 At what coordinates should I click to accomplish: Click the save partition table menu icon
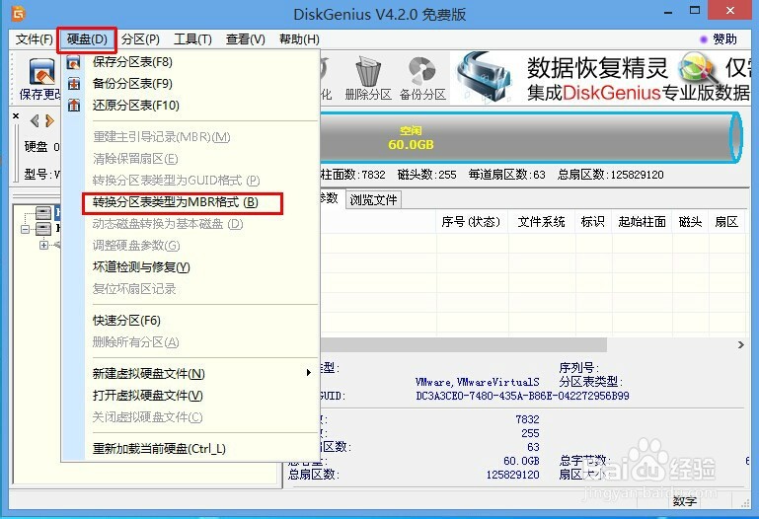point(74,62)
